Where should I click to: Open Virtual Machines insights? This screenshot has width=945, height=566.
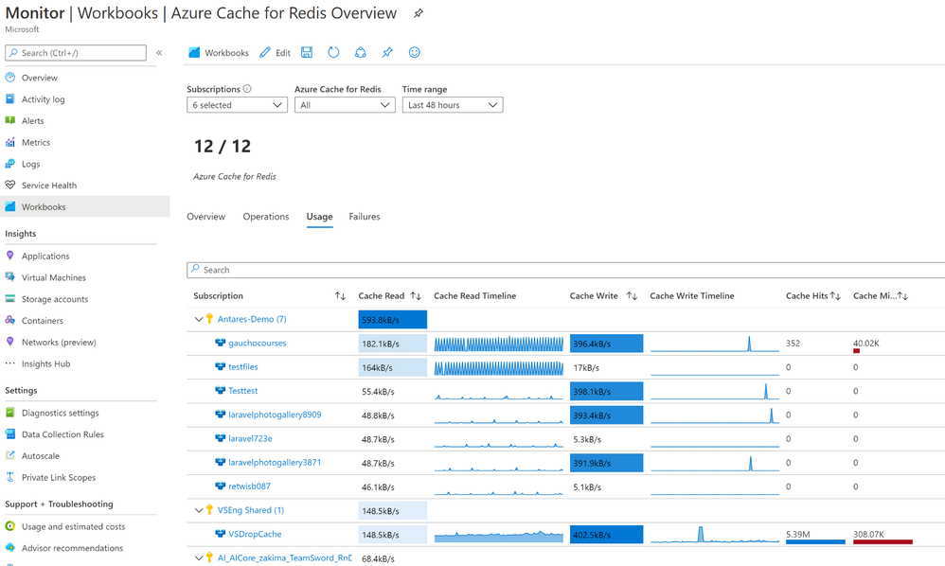click(54, 277)
